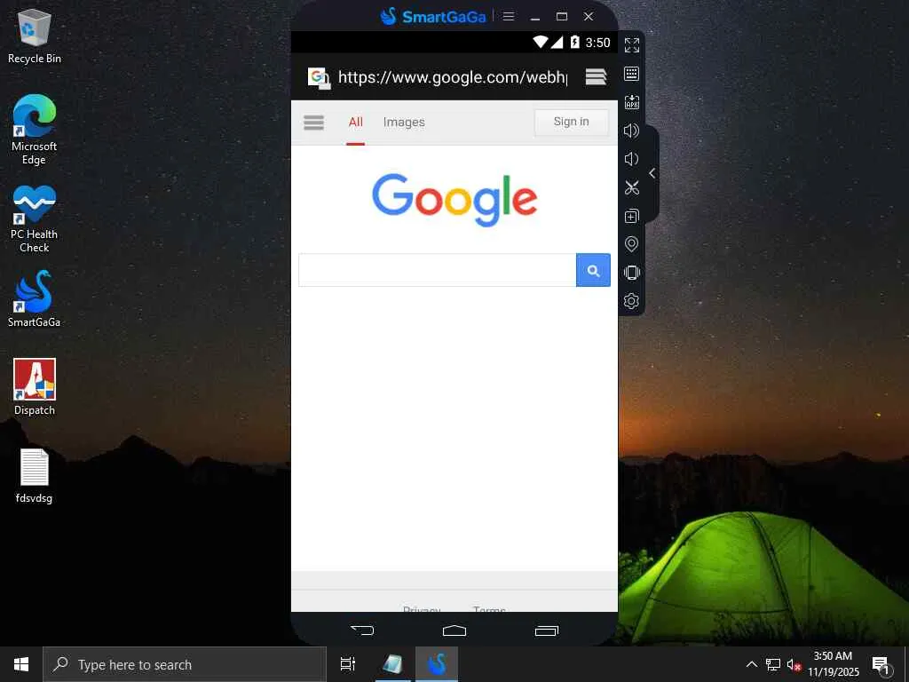Show hidden system tray icons
Viewport: 909px width, 682px height.
point(751,664)
